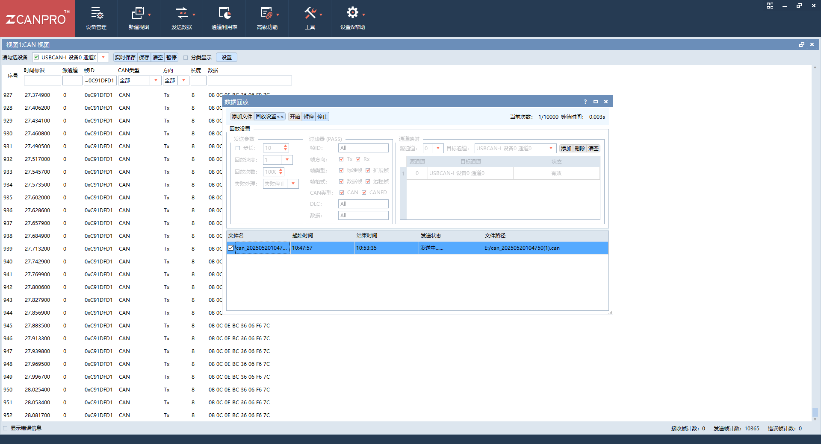This screenshot has height=444, width=821.
Task: Collapse 回放设置<< section
Action: (x=269, y=117)
